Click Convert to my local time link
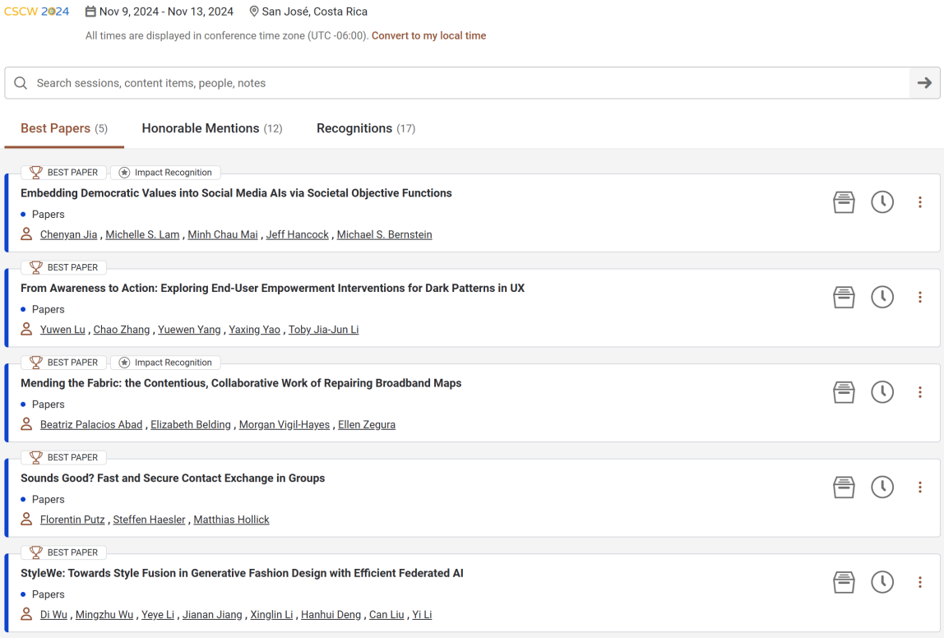 pyautogui.click(x=428, y=35)
